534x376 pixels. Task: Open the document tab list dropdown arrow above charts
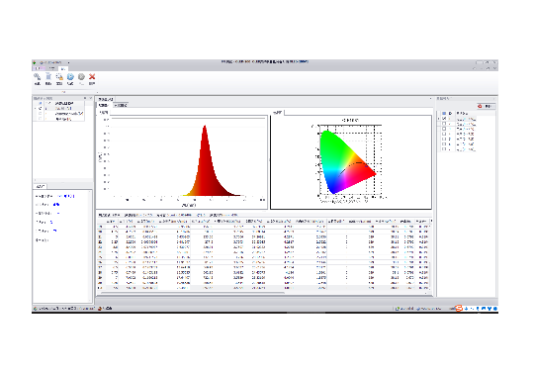click(430, 99)
